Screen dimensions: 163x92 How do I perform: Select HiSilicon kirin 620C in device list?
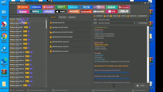coord(27,28)
